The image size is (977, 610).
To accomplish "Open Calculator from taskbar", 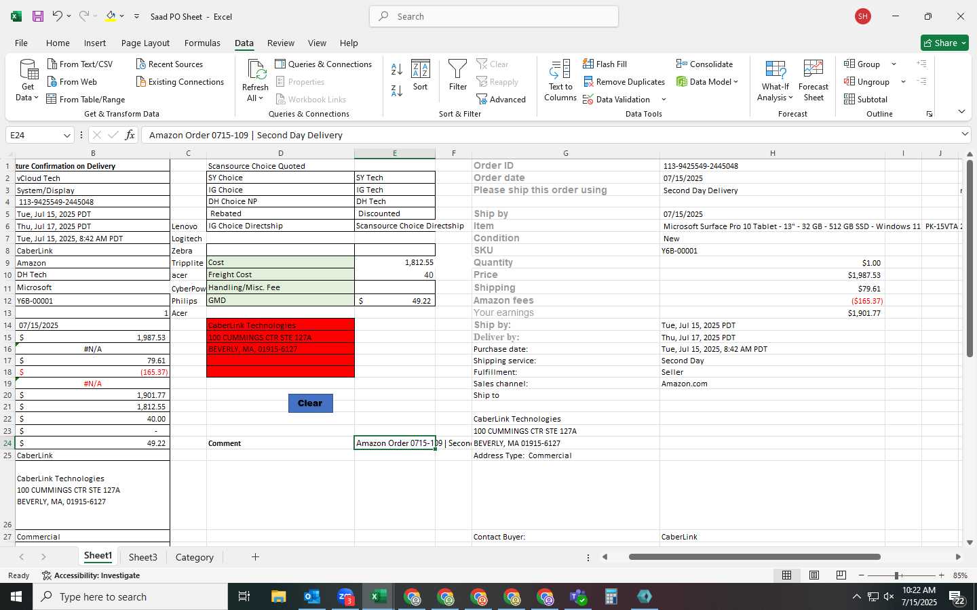I will [611, 596].
